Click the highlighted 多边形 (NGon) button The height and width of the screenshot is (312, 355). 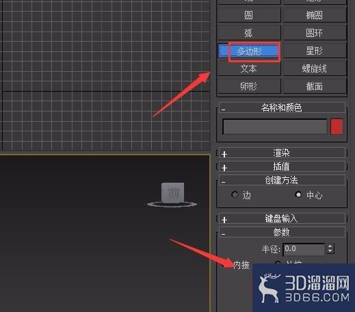point(249,51)
